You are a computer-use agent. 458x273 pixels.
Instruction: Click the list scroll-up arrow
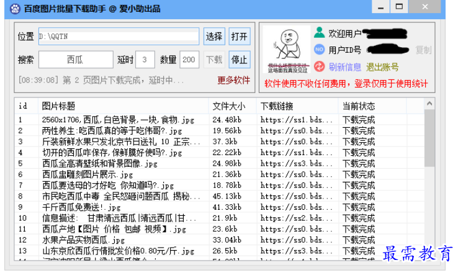click(x=429, y=104)
